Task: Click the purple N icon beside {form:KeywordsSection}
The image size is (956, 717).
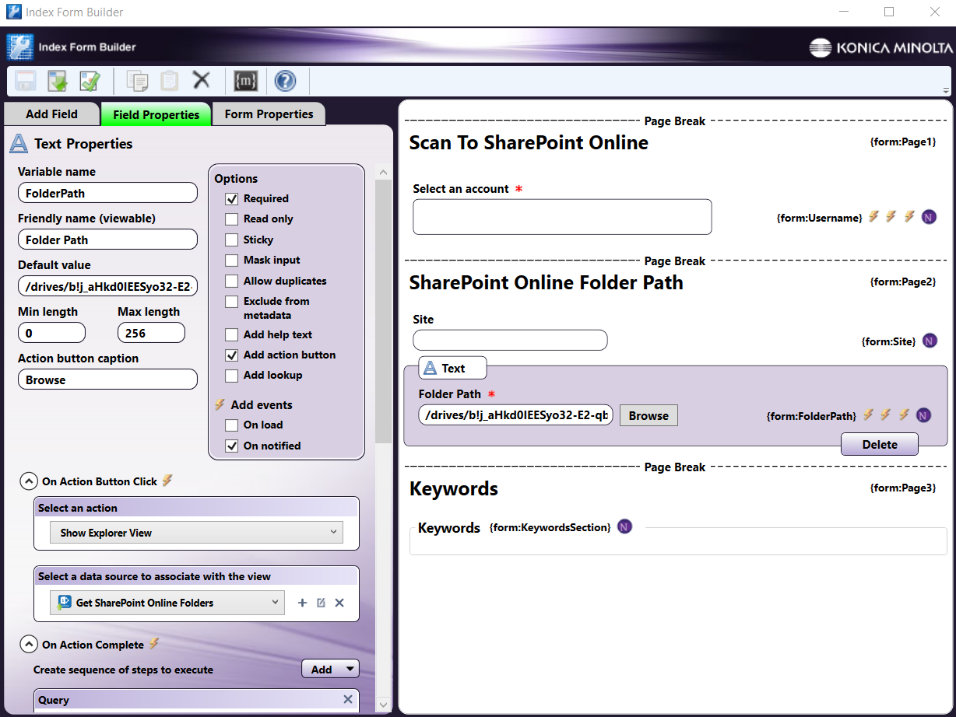Action: [624, 526]
